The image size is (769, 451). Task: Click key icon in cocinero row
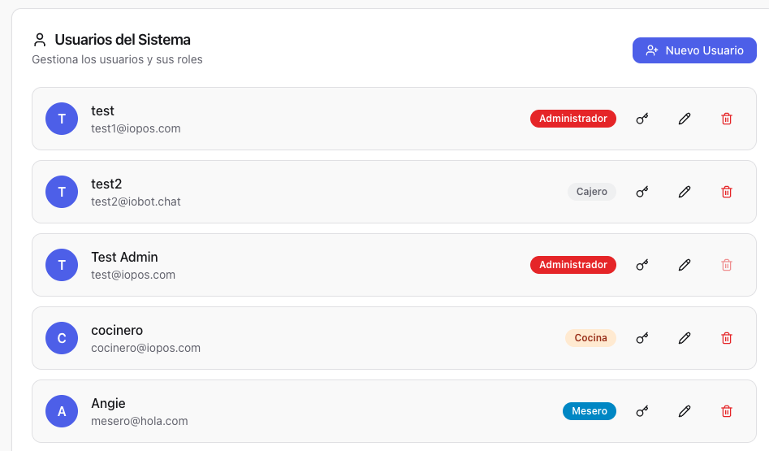click(642, 338)
